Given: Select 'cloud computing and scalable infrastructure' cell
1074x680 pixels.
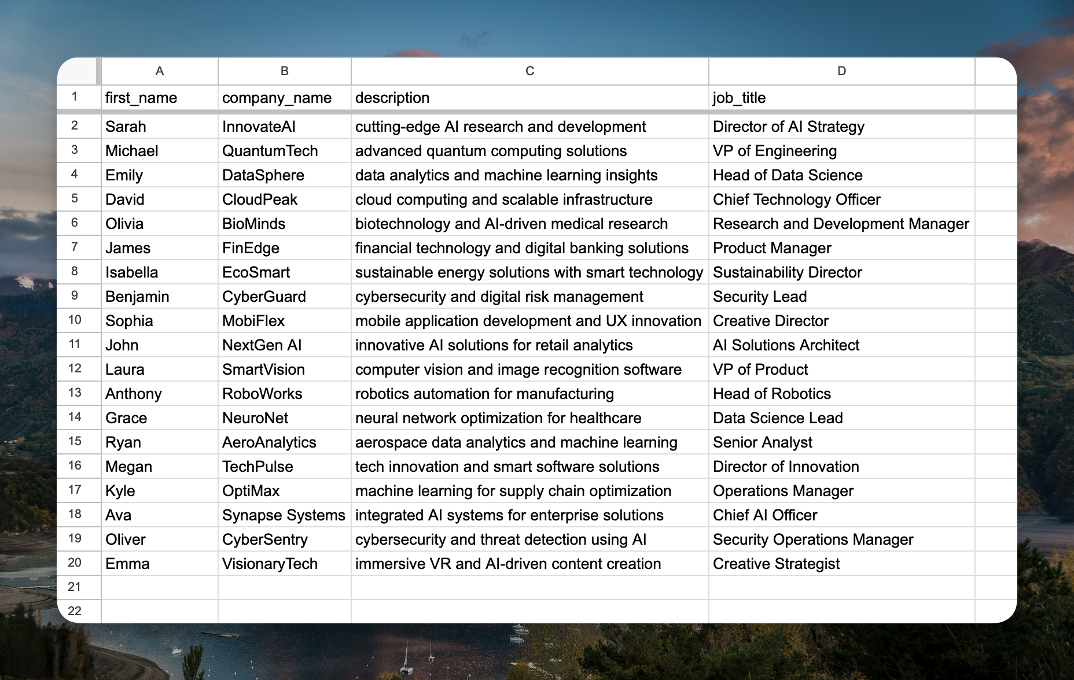Looking at the screenshot, I should click(530, 199).
